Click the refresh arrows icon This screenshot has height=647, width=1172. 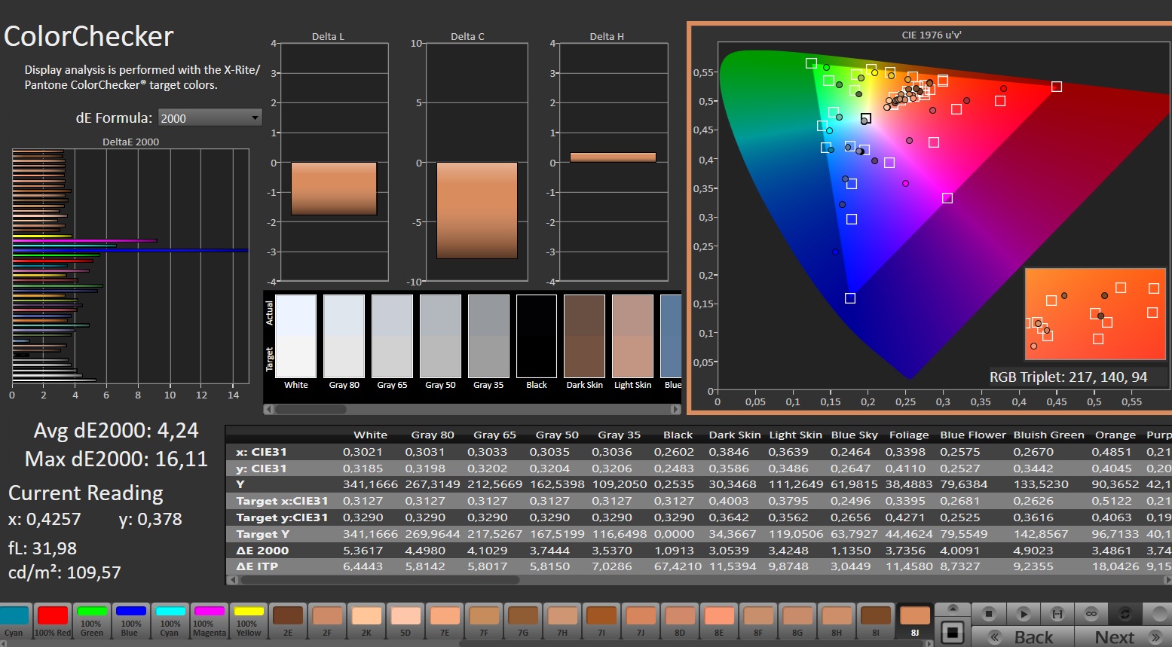click(1125, 614)
